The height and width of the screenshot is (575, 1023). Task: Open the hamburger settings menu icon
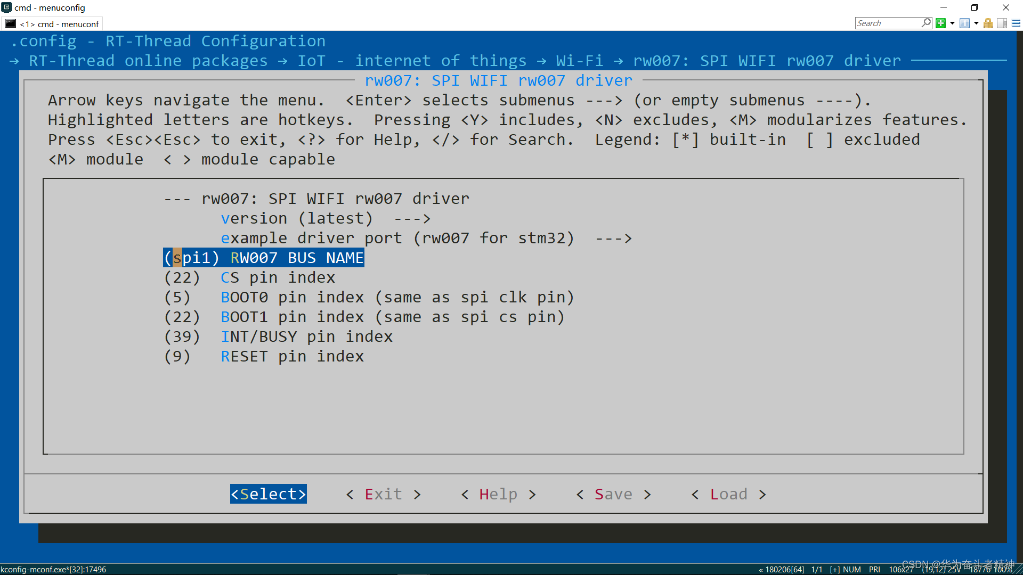coord(1016,23)
